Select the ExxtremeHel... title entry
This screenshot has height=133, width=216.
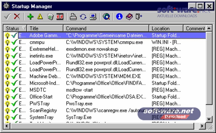[x=44, y=49]
